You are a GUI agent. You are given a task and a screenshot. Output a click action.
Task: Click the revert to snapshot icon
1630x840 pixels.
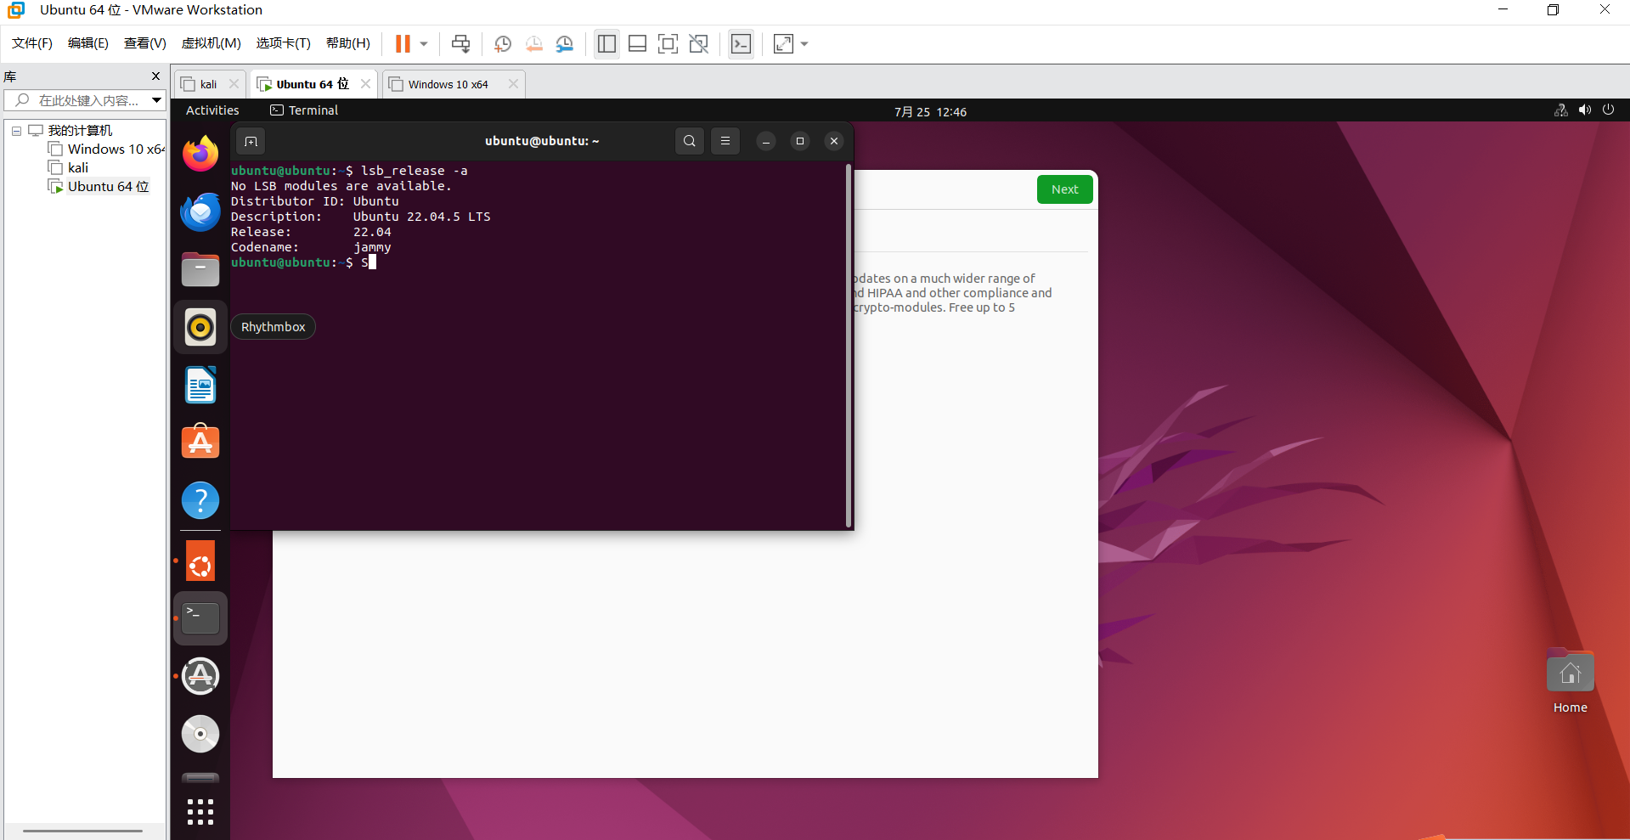[534, 44]
